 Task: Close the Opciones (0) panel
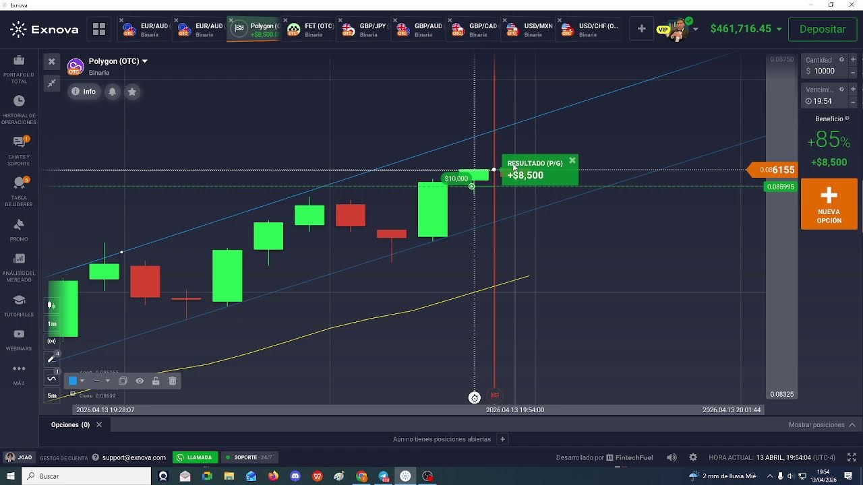click(x=98, y=425)
